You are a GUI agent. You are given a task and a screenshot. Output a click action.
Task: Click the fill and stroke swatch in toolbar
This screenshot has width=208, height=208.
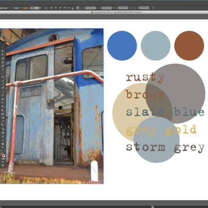(x=3, y=155)
